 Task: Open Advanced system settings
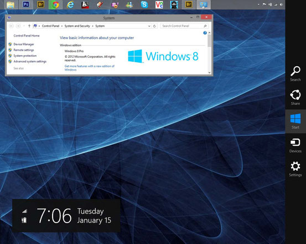tap(30, 61)
